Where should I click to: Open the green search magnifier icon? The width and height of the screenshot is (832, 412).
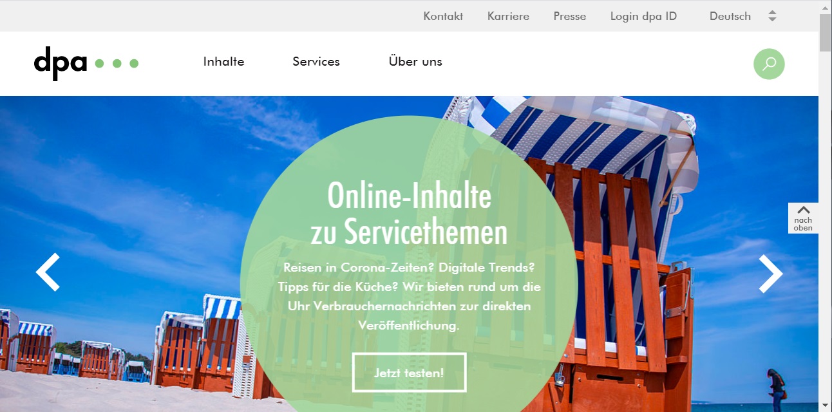(x=769, y=64)
